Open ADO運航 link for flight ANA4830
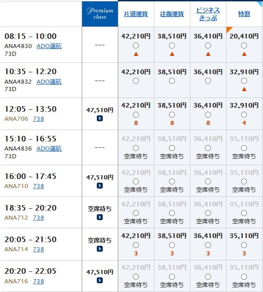 (x=49, y=46)
